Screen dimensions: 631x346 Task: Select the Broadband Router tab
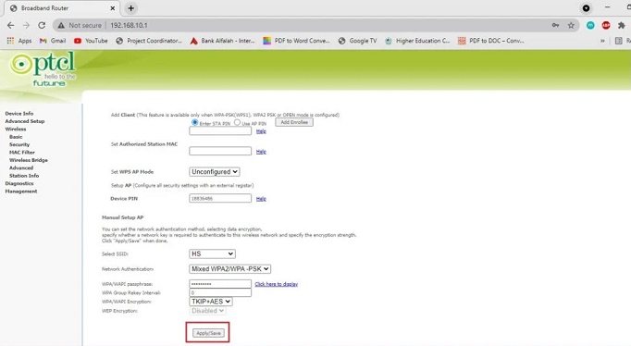coord(62,8)
